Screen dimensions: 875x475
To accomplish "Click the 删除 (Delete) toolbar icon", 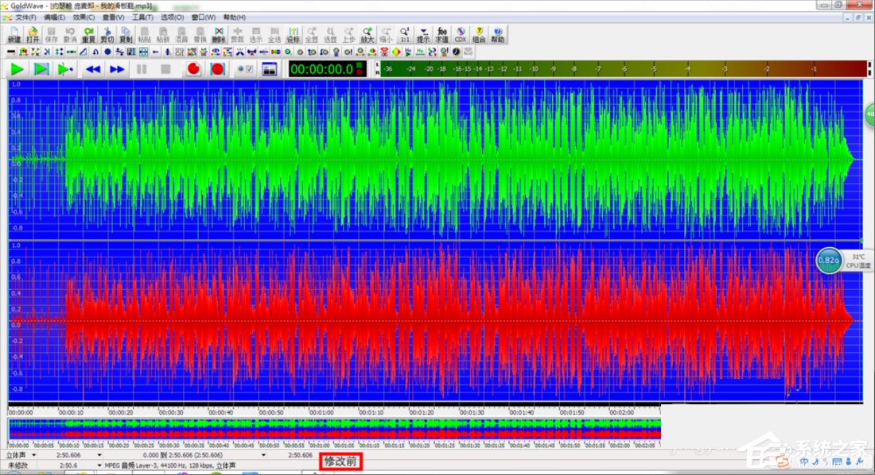I will coord(218,34).
